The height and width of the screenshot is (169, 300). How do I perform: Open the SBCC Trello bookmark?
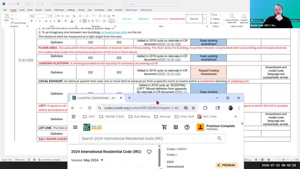207,116
